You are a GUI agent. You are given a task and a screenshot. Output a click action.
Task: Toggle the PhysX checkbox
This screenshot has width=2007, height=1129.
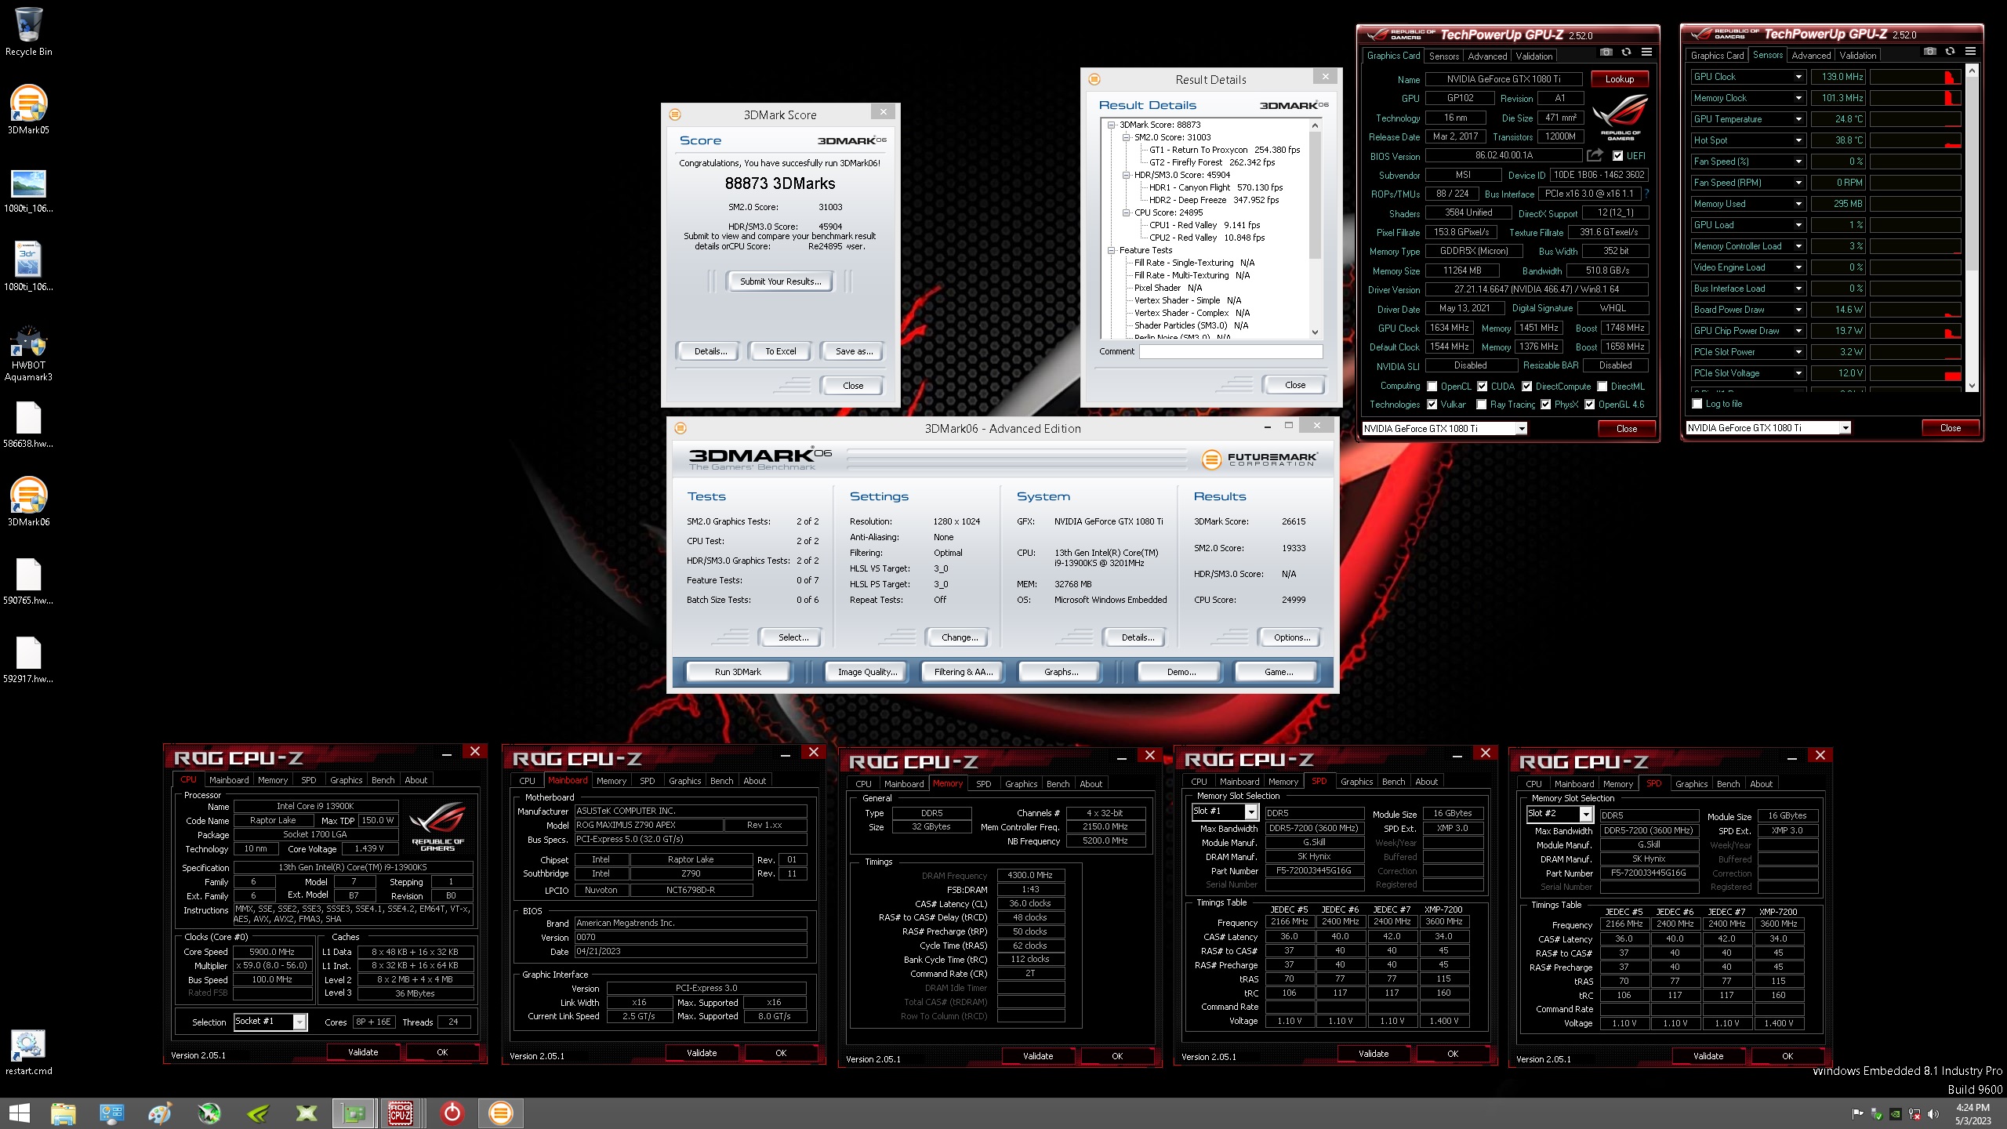pos(1546,405)
